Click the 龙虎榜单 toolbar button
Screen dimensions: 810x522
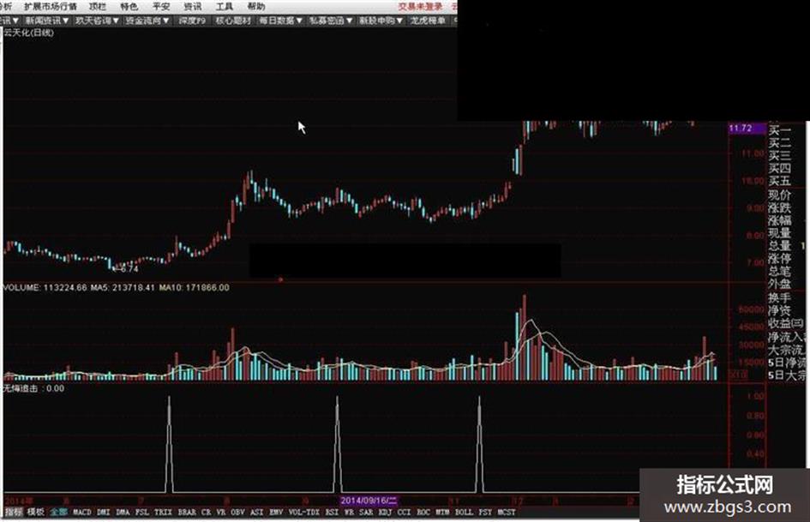coord(428,21)
